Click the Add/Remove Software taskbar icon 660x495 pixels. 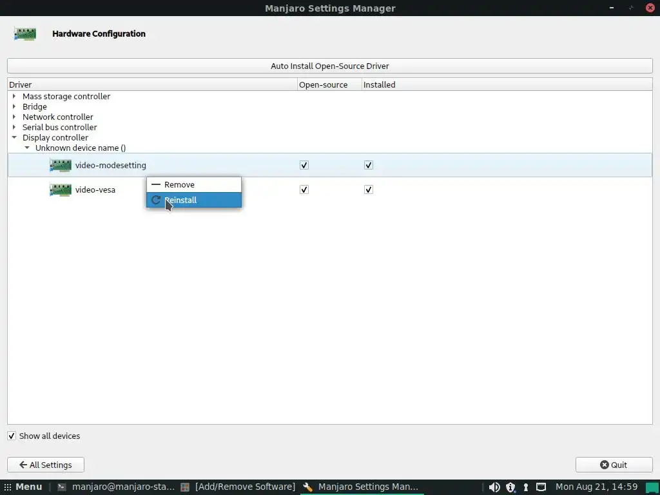coord(185,487)
